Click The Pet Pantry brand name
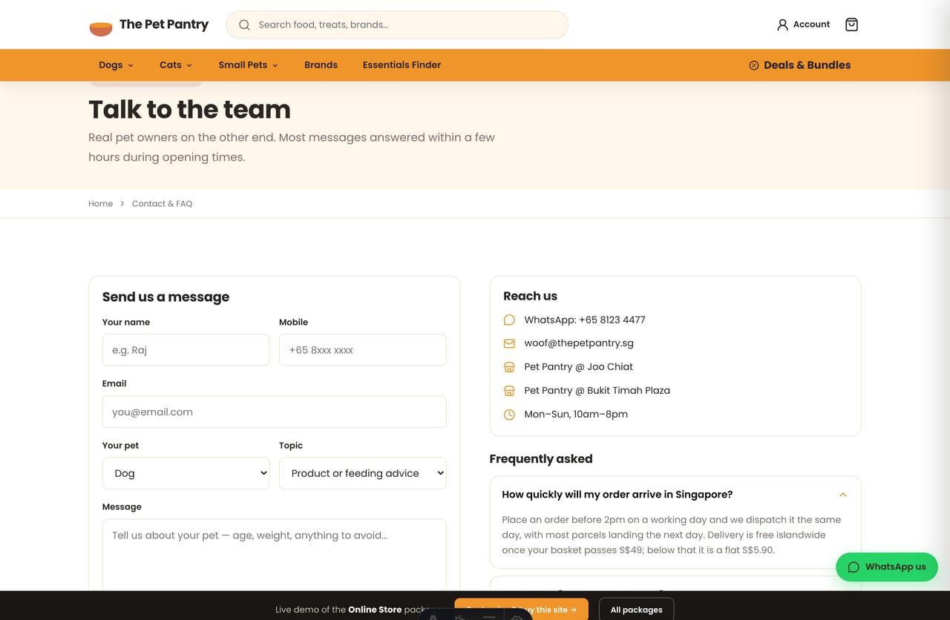The image size is (950, 620). coord(164,24)
